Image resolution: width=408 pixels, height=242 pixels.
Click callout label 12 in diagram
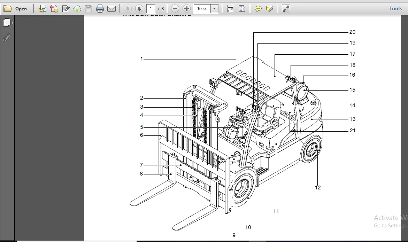[318, 188]
